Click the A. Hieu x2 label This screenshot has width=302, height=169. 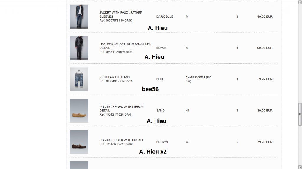tap(153, 152)
